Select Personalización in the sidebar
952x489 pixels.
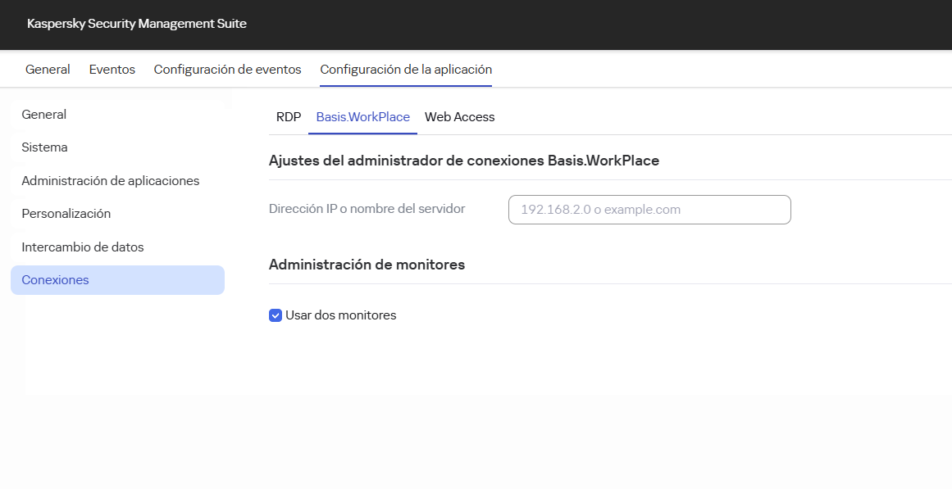pyautogui.click(x=66, y=213)
